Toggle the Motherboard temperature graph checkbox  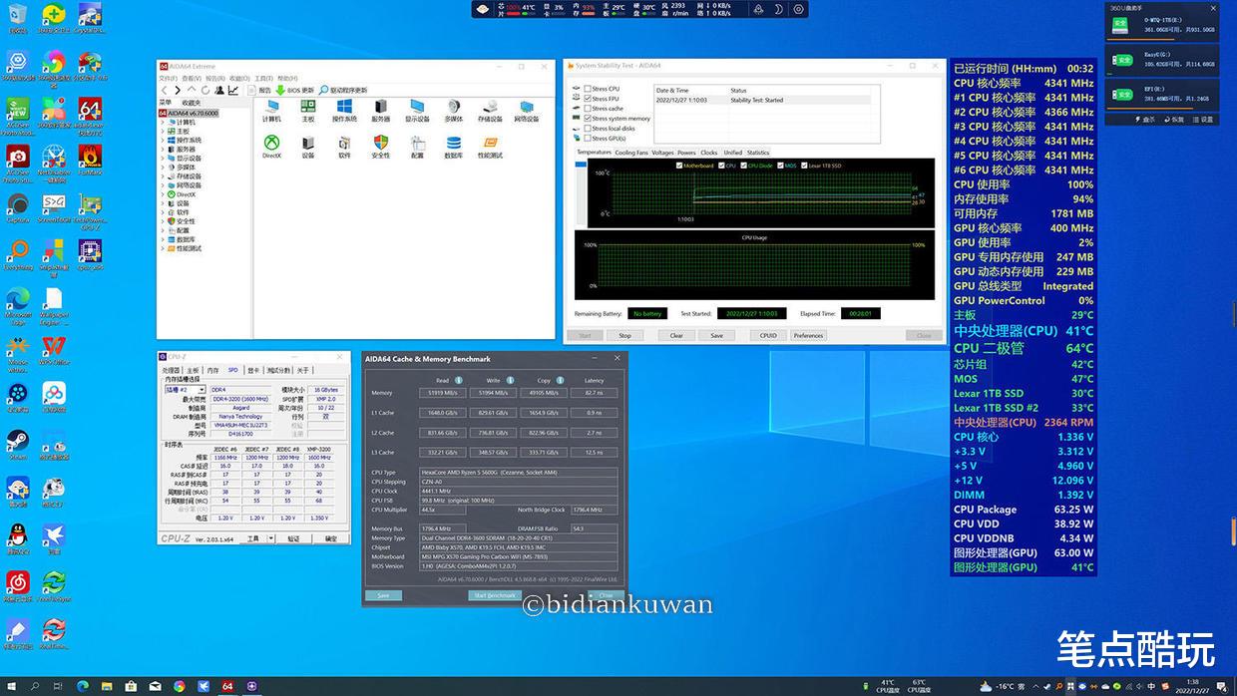point(679,166)
